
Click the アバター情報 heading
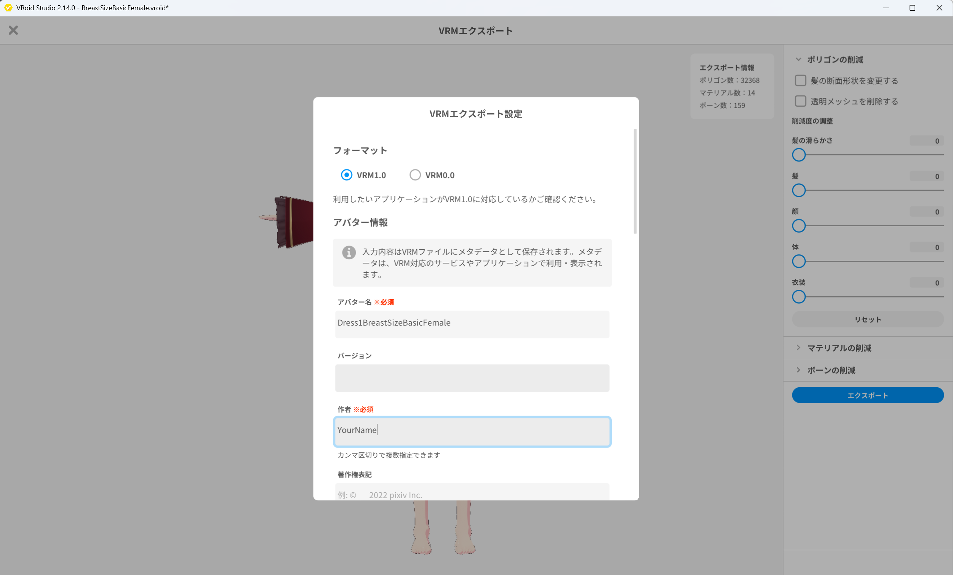coord(360,222)
